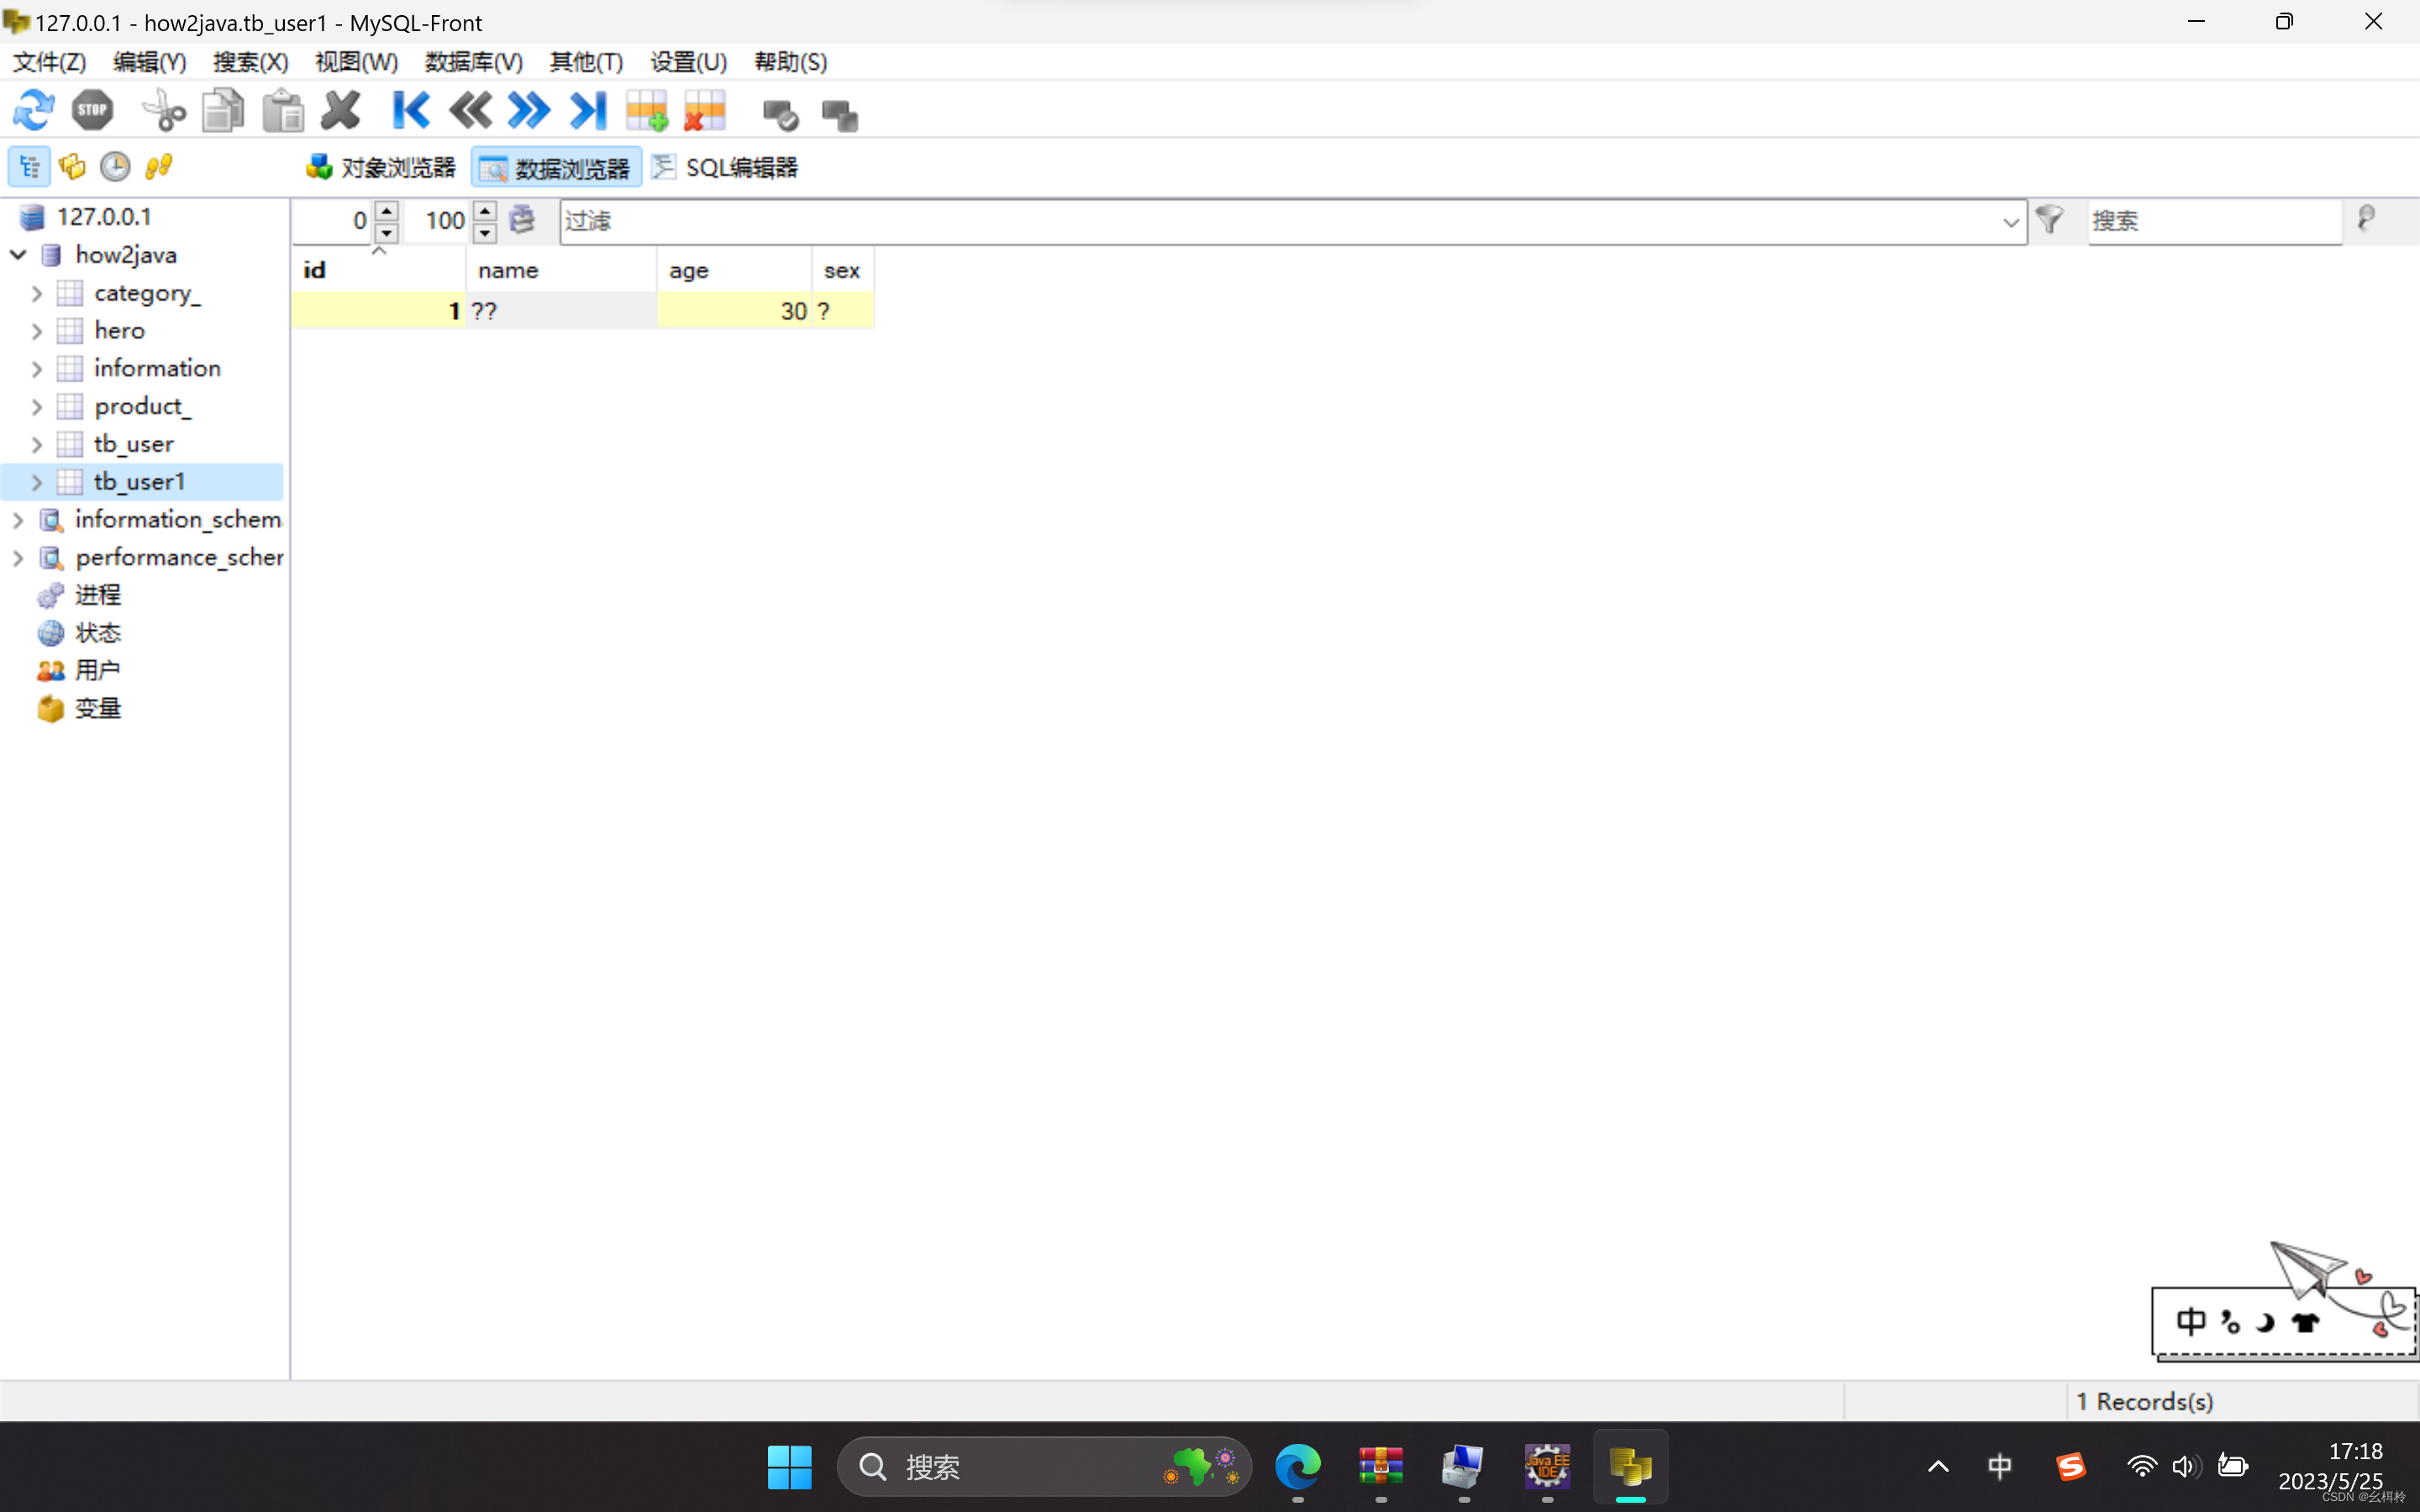2420x1512 pixels.
Task: Click the post record checkmark icon
Action: tap(780, 115)
